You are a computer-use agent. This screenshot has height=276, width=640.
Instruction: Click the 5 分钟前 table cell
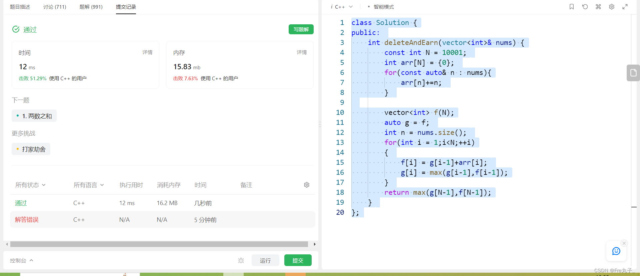(x=205, y=220)
